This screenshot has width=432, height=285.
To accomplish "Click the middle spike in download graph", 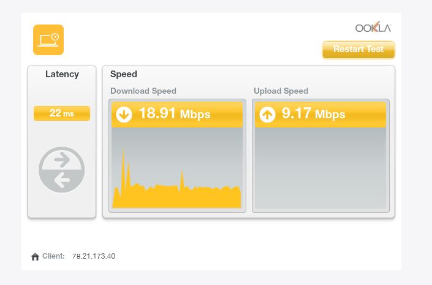I will pos(182,178).
